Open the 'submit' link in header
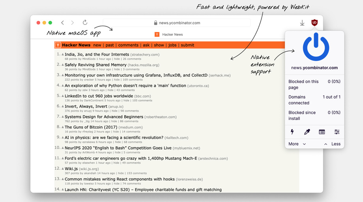 click(187, 45)
